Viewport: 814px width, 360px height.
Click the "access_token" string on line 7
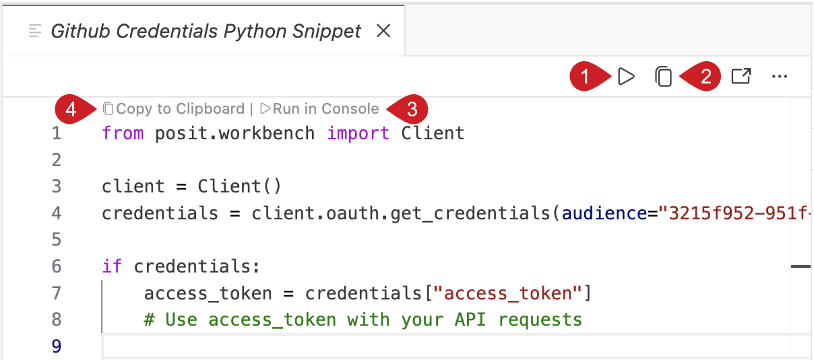point(508,293)
